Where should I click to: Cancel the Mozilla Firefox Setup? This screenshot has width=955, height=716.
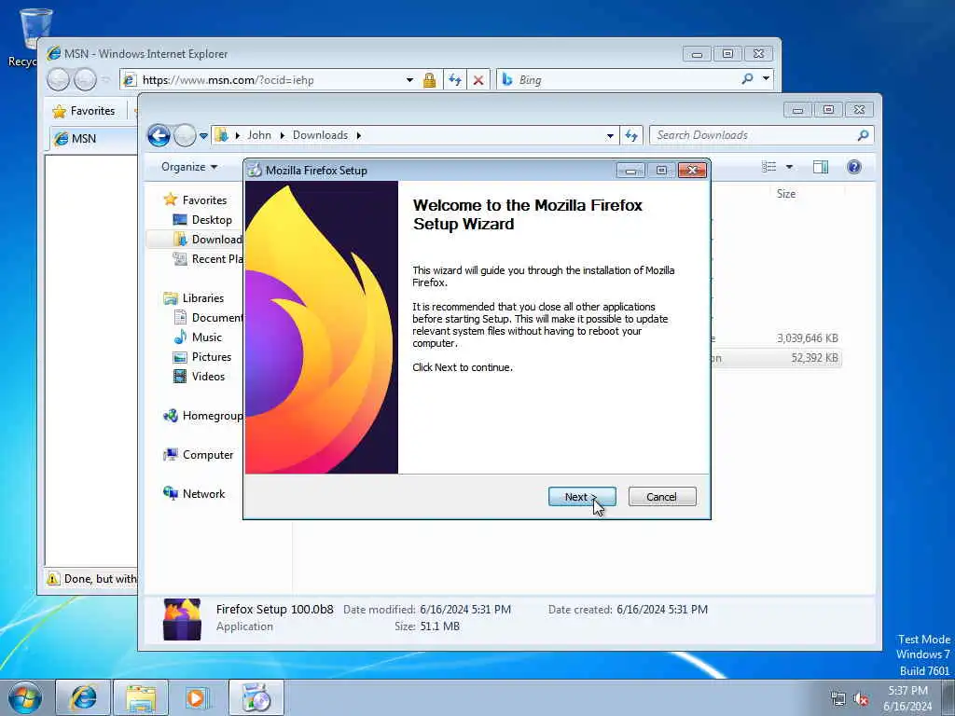tap(661, 497)
